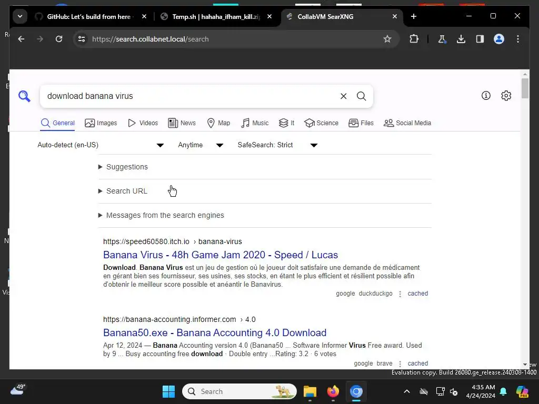Screen dimensions: 539x404
Task: Show browser downloads
Action: [x=461, y=39]
